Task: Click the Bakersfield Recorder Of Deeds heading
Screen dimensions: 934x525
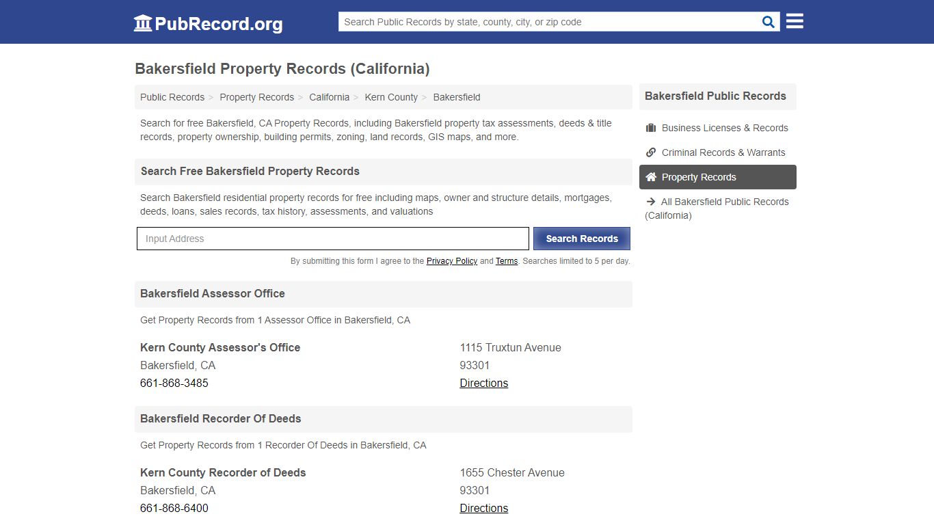Action: pyautogui.click(x=221, y=418)
